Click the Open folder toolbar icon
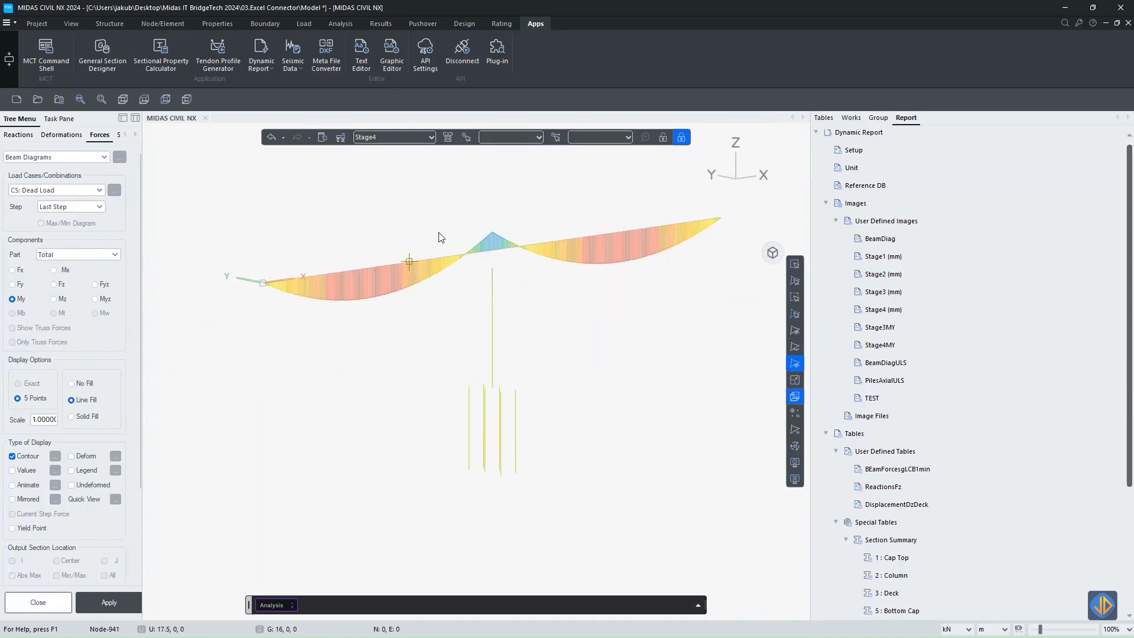The image size is (1134, 638). pyautogui.click(x=38, y=99)
